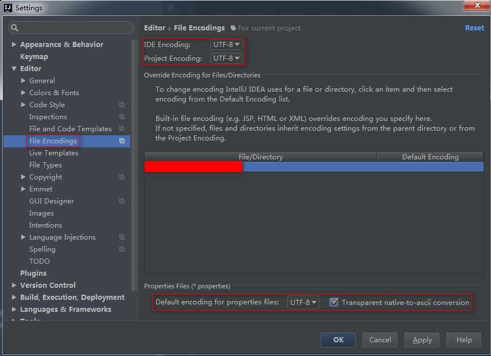This screenshot has height=356, width=491.
Task: Open File Types settings
Action: click(45, 165)
